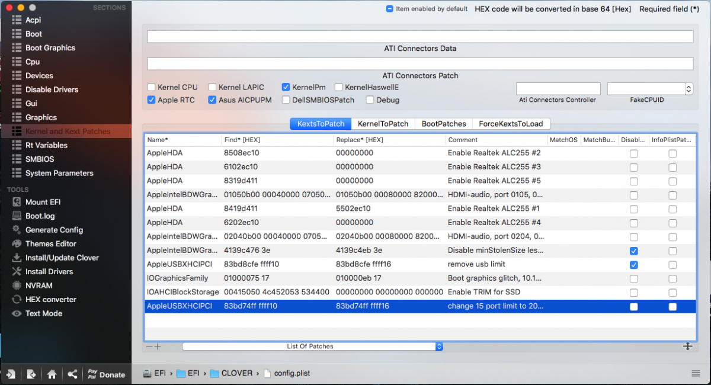Screen dimensions: 711x385
Task: Check Disabled box for 'Enable Realtek ALC255 #2' row
Action: 634,153
